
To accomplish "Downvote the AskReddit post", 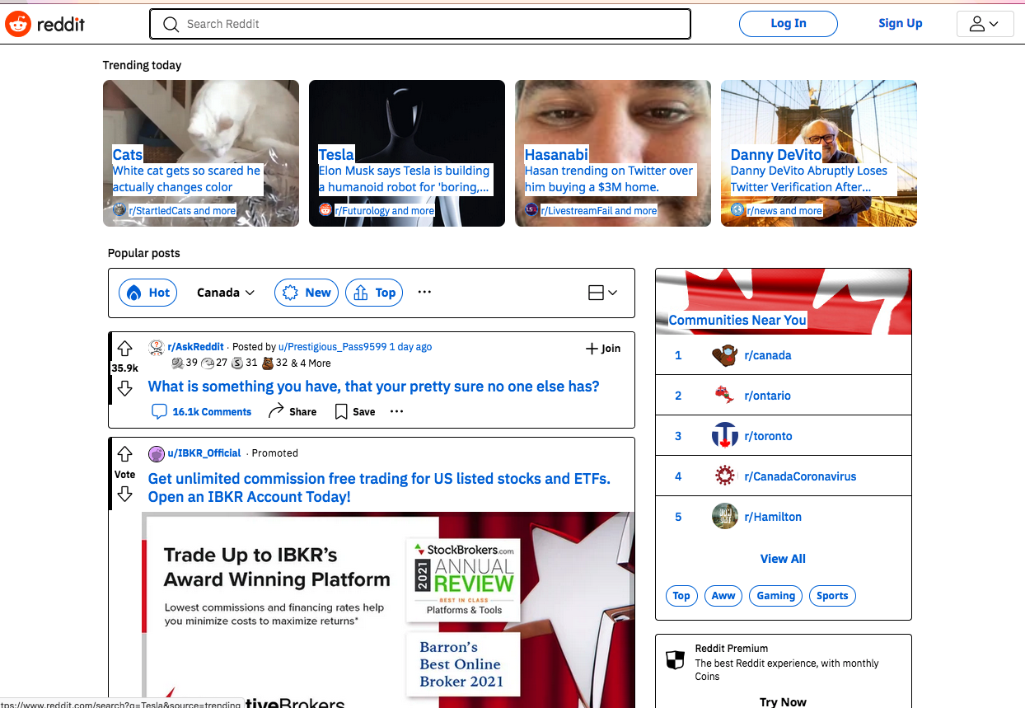I will [124, 387].
